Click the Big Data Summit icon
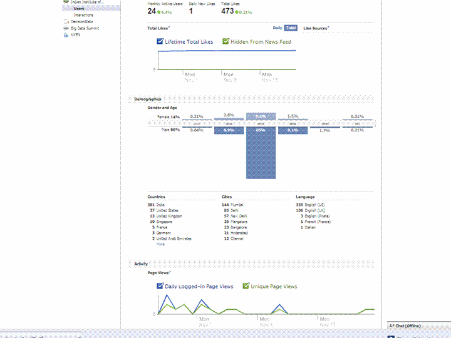 pos(66,28)
